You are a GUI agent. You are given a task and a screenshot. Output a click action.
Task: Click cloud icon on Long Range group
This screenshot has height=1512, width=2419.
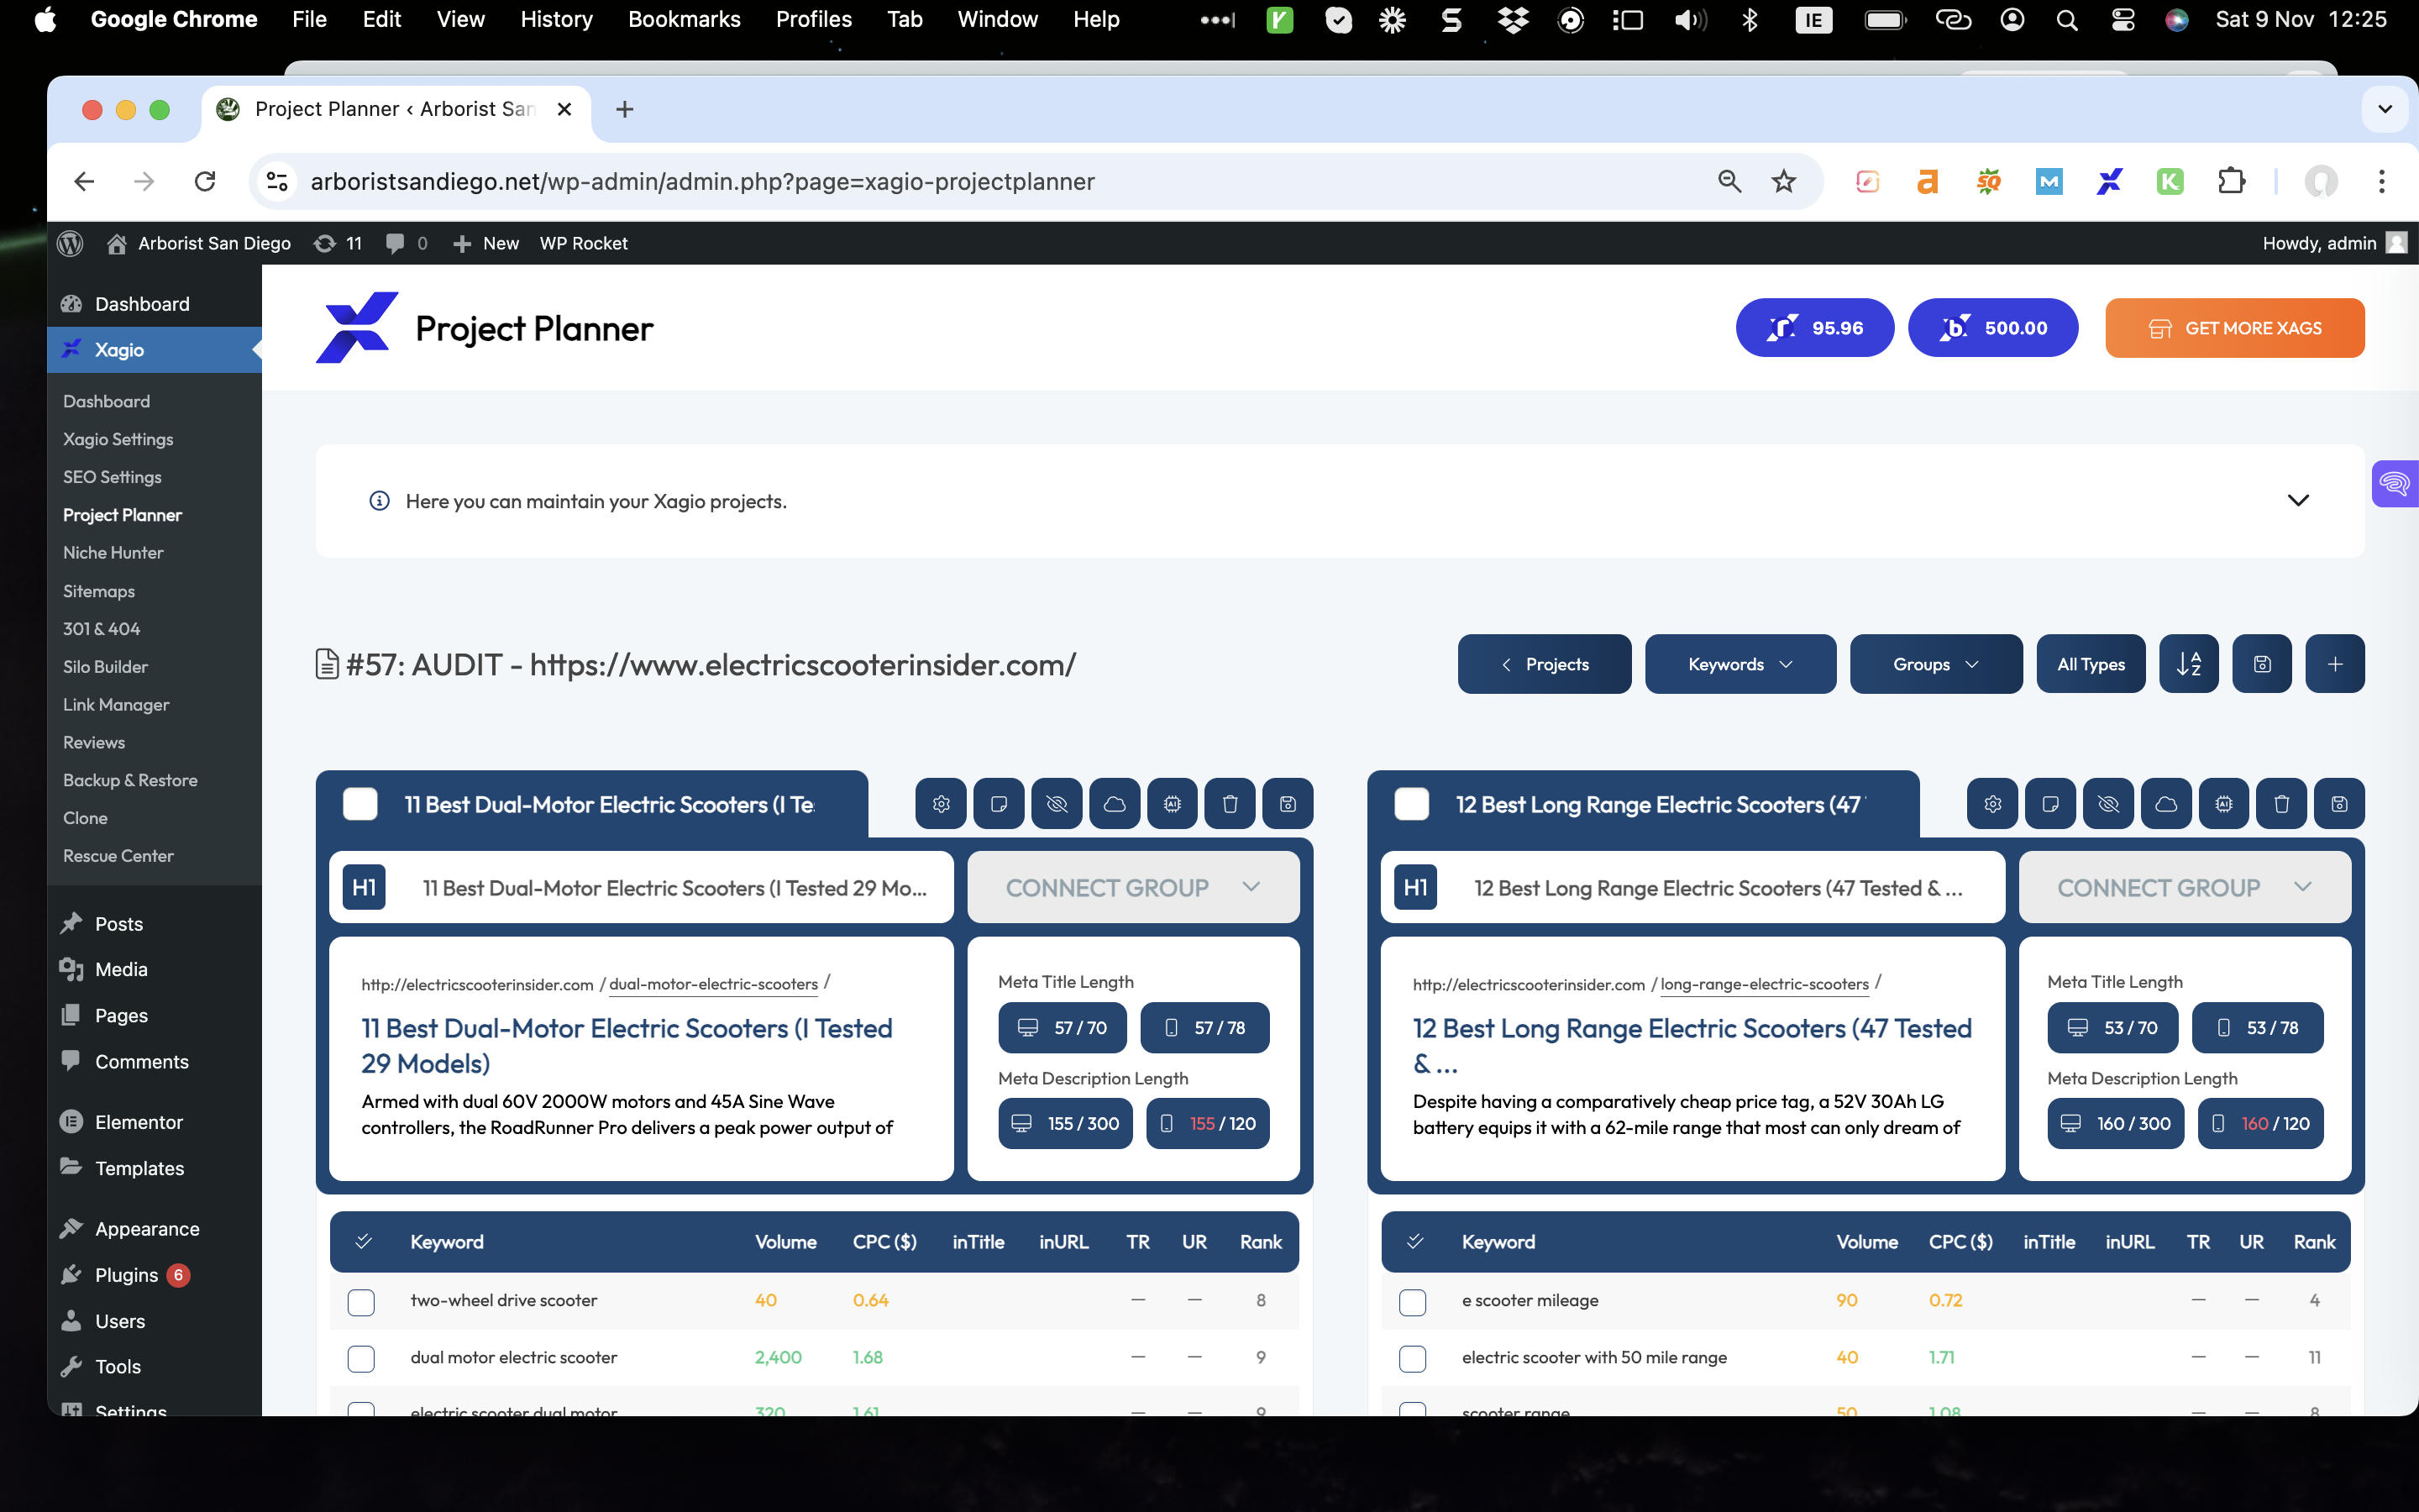click(x=2166, y=804)
